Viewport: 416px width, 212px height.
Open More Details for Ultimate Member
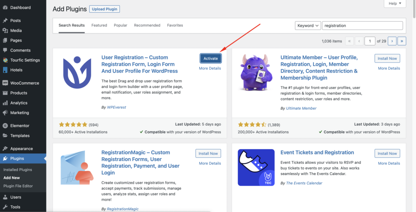coord(389,68)
